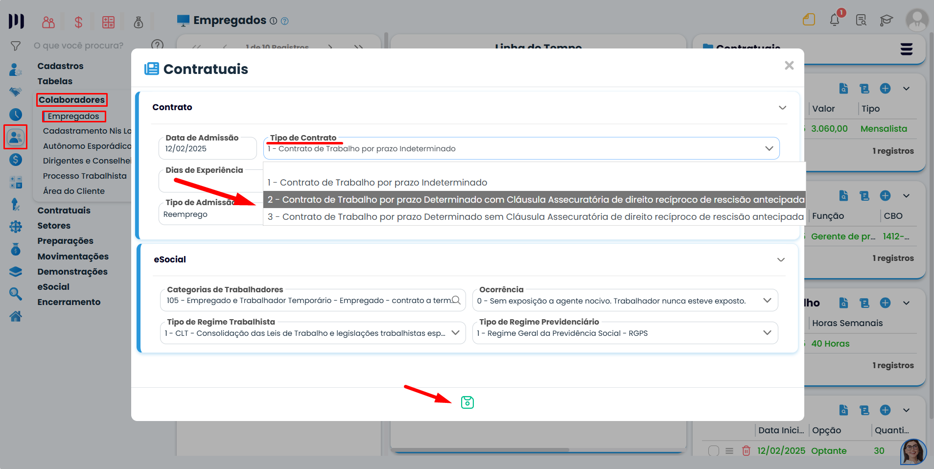The width and height of the screenshot is (934, 469).
Task: Open Processo Trabalhista in the sidebar
Action: click(x=85, y=176)
